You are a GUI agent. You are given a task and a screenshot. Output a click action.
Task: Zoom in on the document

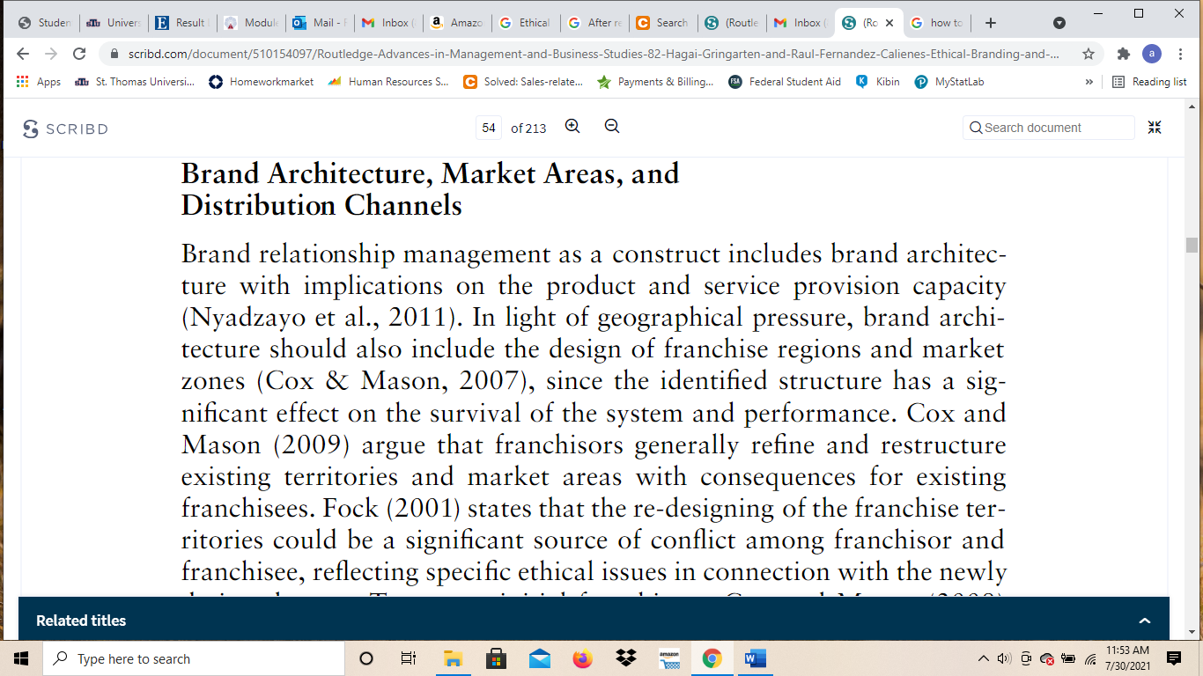click(x=572, y=127)
